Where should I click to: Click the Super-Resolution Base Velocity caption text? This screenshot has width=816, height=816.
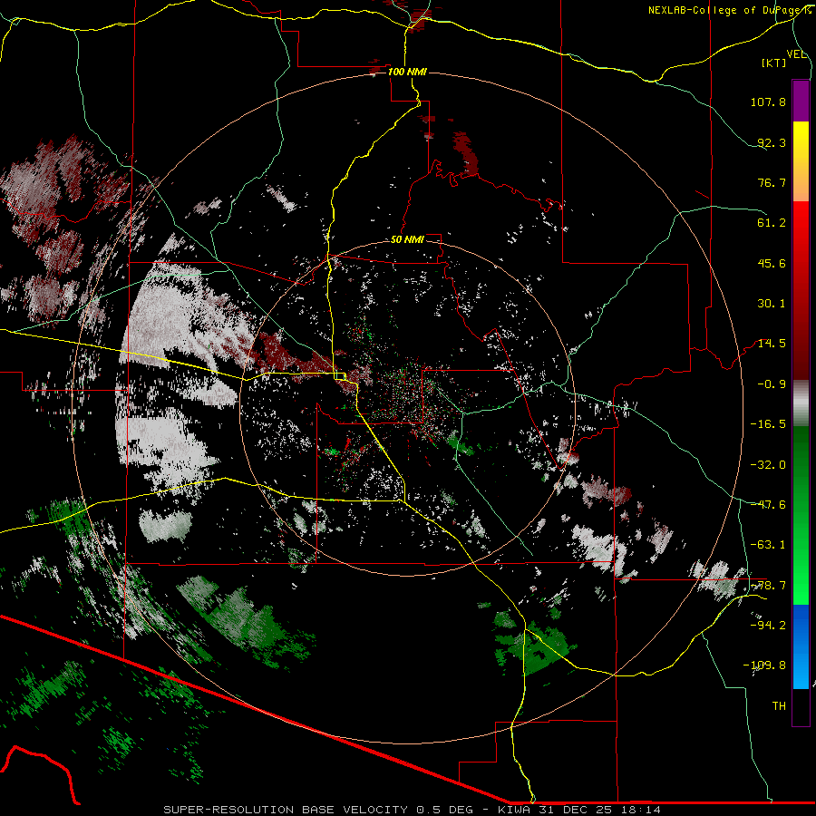point(412,810)
